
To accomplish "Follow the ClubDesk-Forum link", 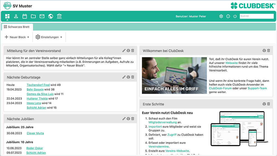I will [220, 88].
